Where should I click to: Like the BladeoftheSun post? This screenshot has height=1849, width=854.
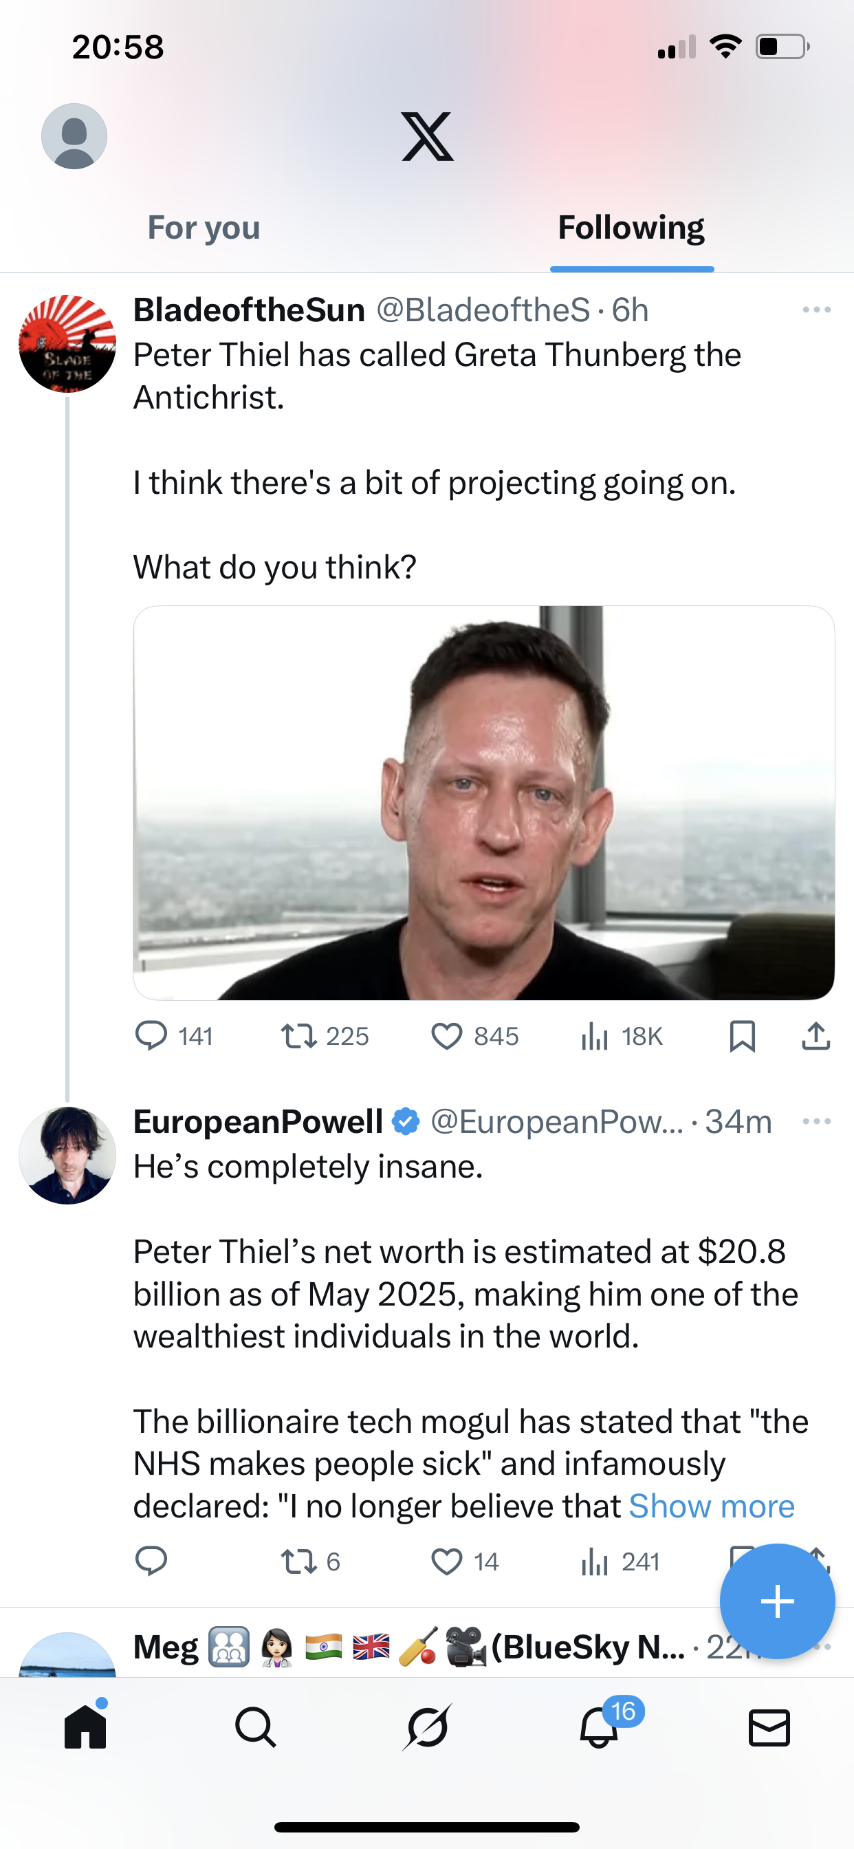coord(446,1036)
